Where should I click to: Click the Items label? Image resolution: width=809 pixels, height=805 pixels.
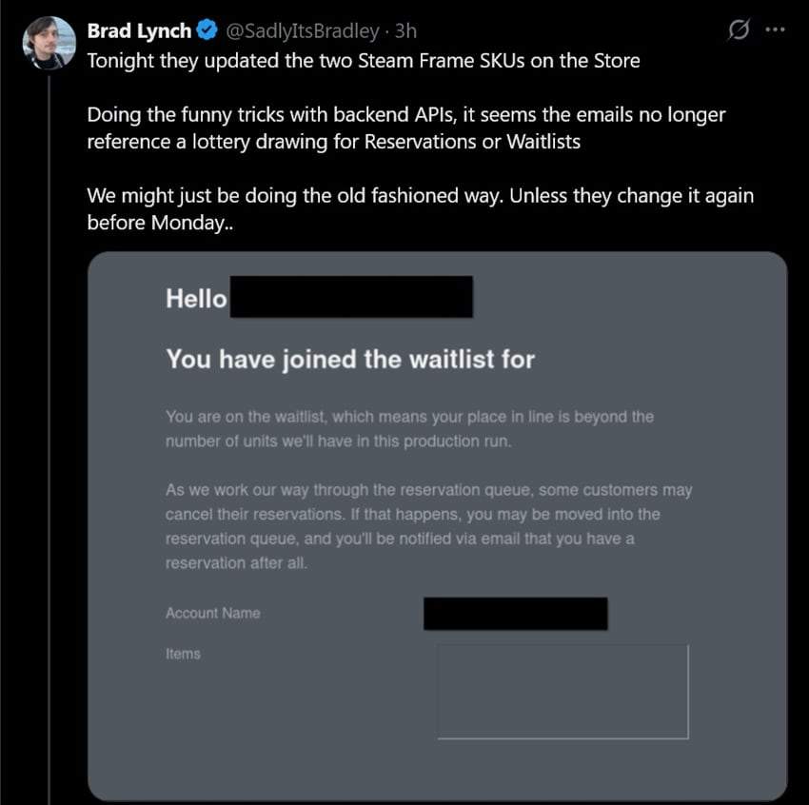183,654
